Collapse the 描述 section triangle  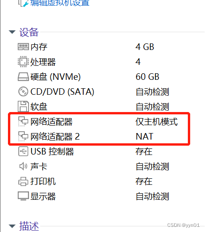coord(12,226)
